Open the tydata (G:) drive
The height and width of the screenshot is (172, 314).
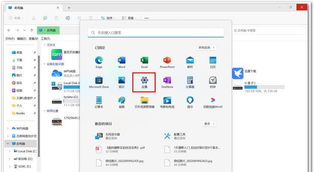point(65,101)
